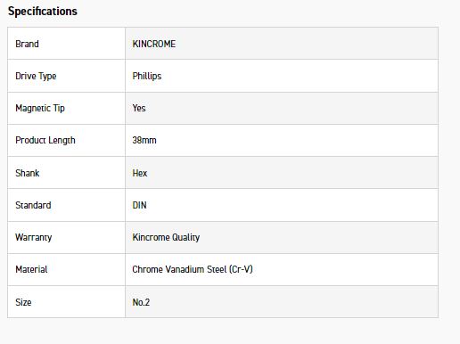This screenshot has height=344, width=460.
Task: Click the KINCROME brand value
Action: click(x=154, y=44)
